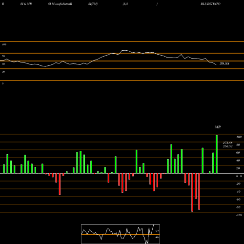Click the -40 label on MR axis
Screen dimensions: 244x244
point(238,192)
